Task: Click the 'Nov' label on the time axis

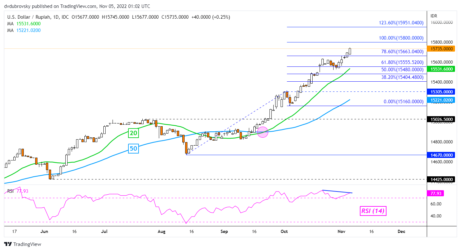Action: 341,231
